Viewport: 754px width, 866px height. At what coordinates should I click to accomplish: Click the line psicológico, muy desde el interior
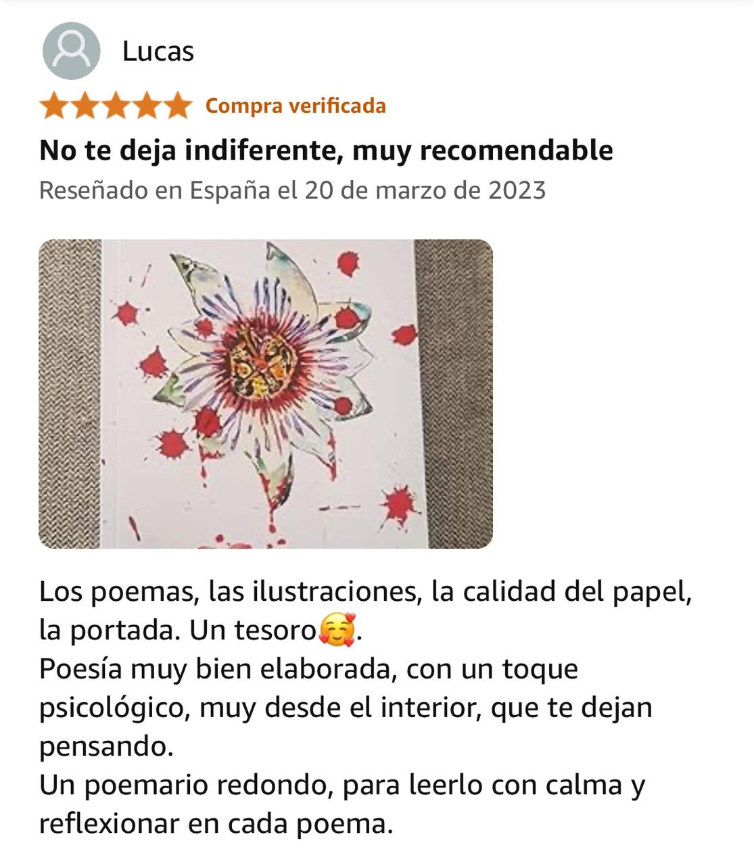coord(346,708)
